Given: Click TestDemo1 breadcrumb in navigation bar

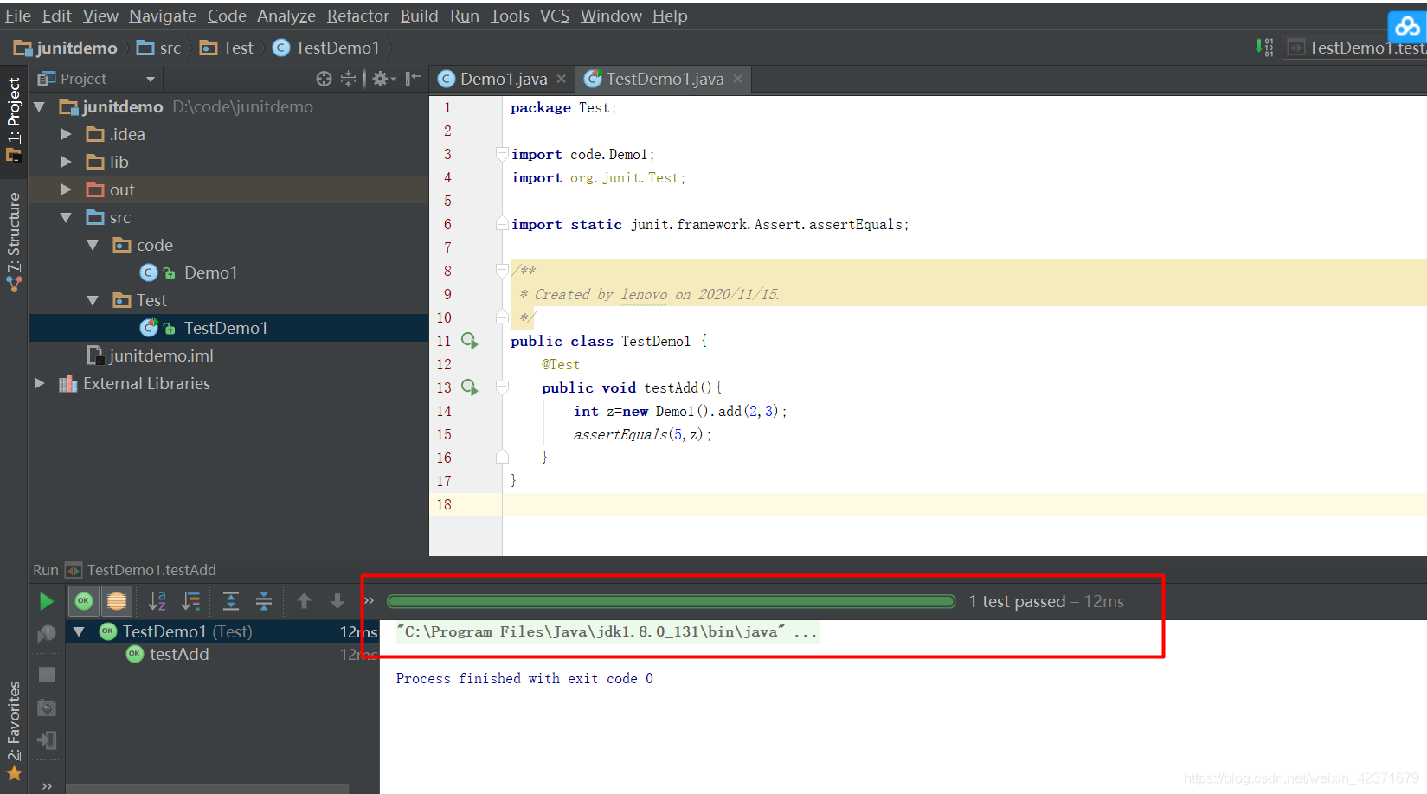Looking at the screenshot, I should [x=326, y=48].
